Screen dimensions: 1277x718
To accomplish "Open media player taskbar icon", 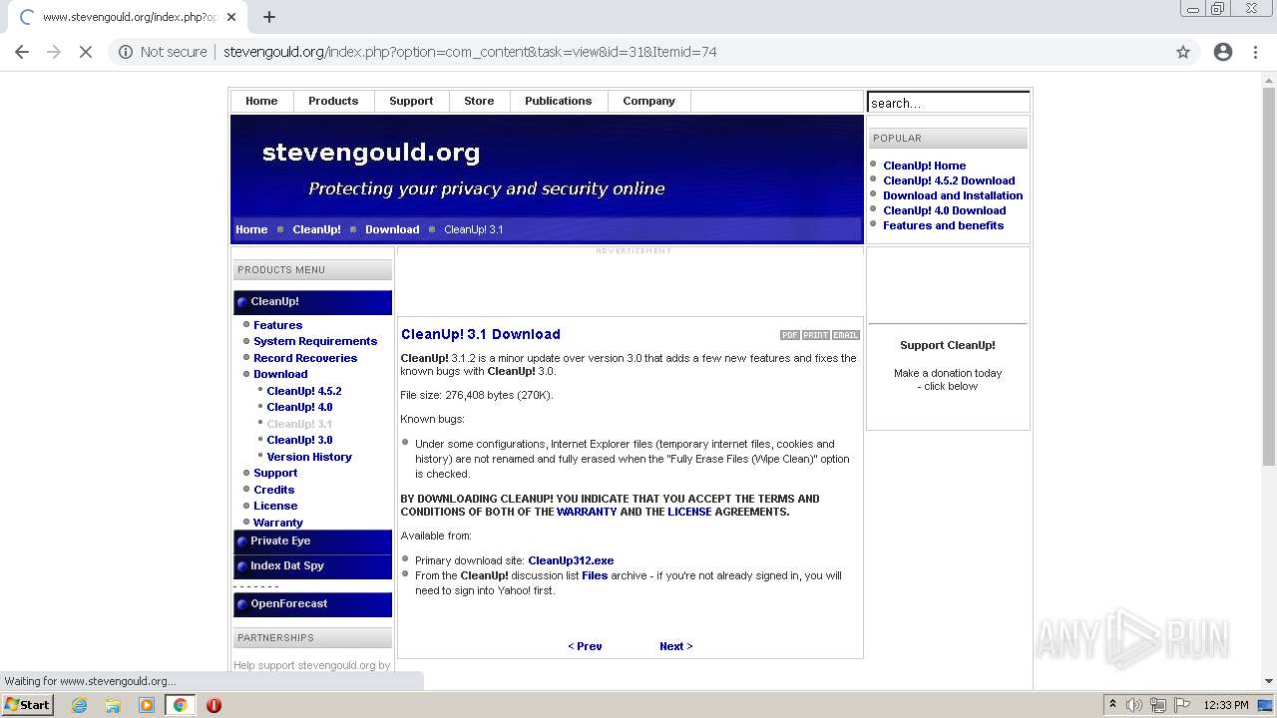I will pyautogui.click(x=147, y=705).
